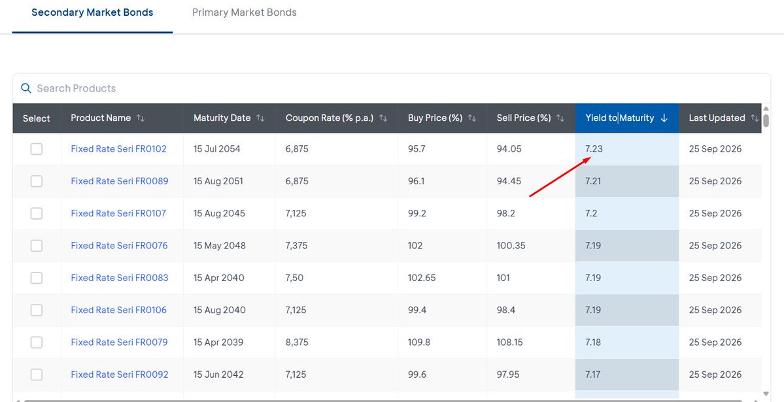Click the scrollbar down arrow
Screen dimensions: 784x402
(766, 395)
